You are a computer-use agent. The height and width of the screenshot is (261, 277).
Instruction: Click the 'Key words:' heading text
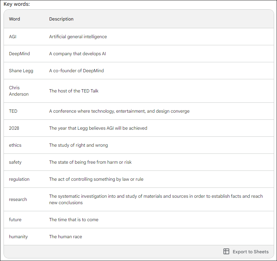17,4
